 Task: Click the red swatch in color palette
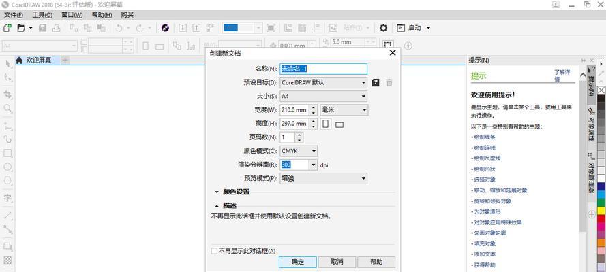click(x=601, y=219)
